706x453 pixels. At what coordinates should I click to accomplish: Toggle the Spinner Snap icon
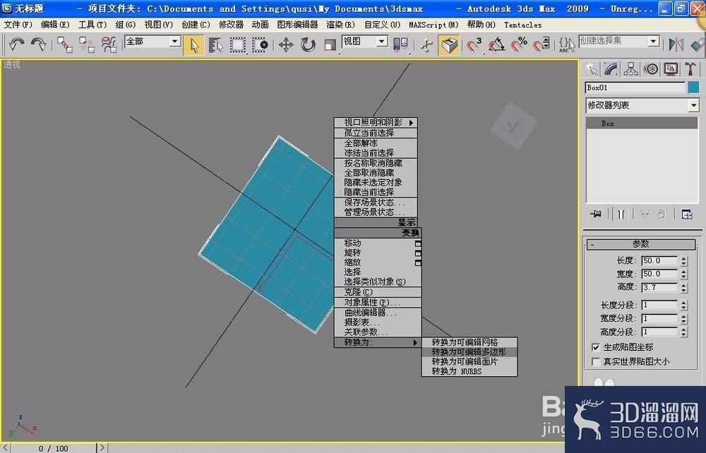[x=542, y=45]
